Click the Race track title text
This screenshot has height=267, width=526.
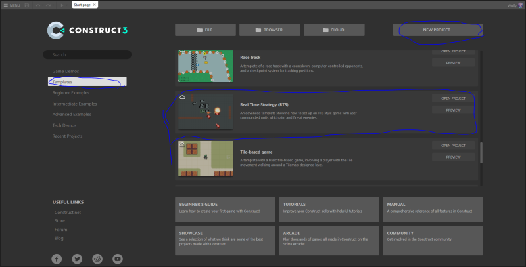(x=251, y=58)
